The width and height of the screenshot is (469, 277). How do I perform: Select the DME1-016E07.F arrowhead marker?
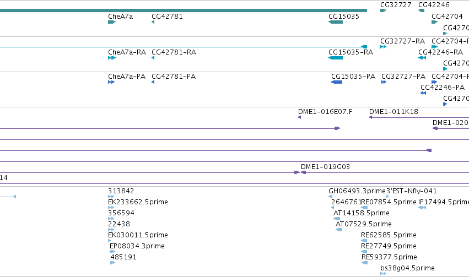tap(299, 117)
